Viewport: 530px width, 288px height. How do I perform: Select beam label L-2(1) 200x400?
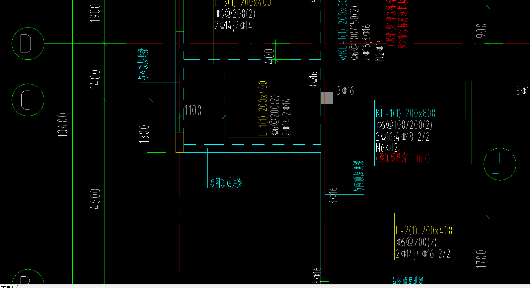click(x=424, y=230)
